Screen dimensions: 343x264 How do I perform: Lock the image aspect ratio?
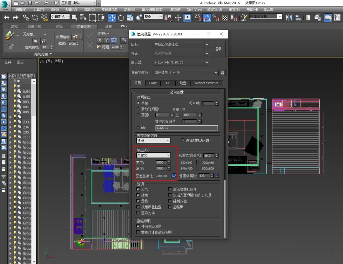174,176
